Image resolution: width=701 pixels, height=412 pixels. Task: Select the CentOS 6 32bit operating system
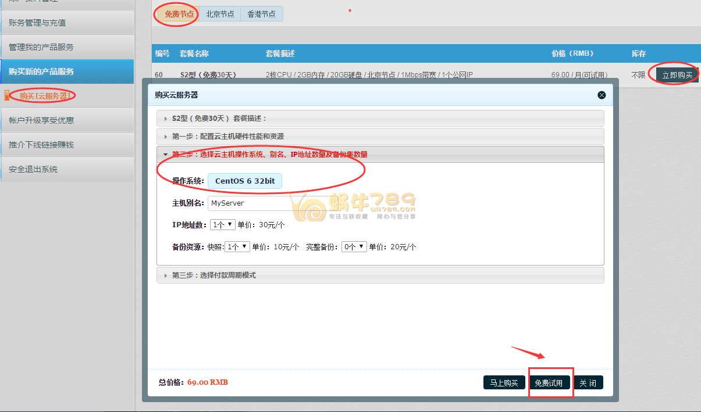(245, 181)
